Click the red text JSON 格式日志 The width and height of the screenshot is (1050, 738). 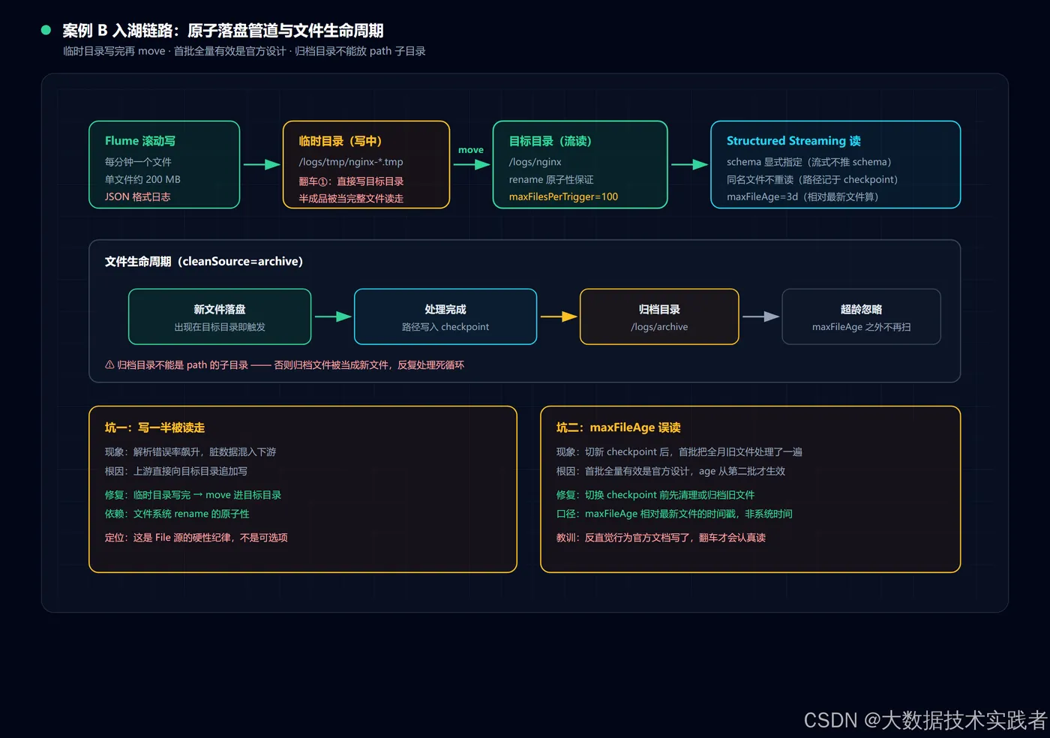(x=137, y=196)
